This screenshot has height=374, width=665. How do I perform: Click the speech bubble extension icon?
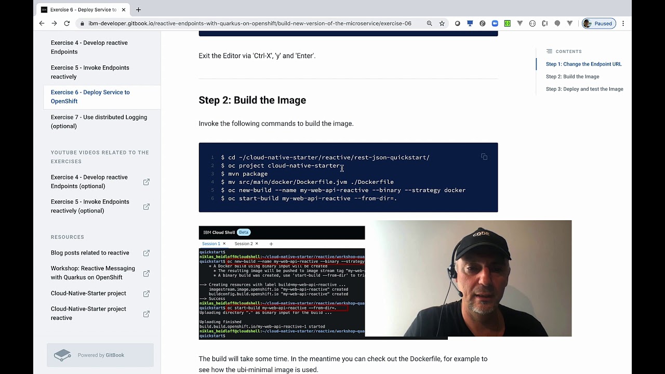tap(557, 23)
